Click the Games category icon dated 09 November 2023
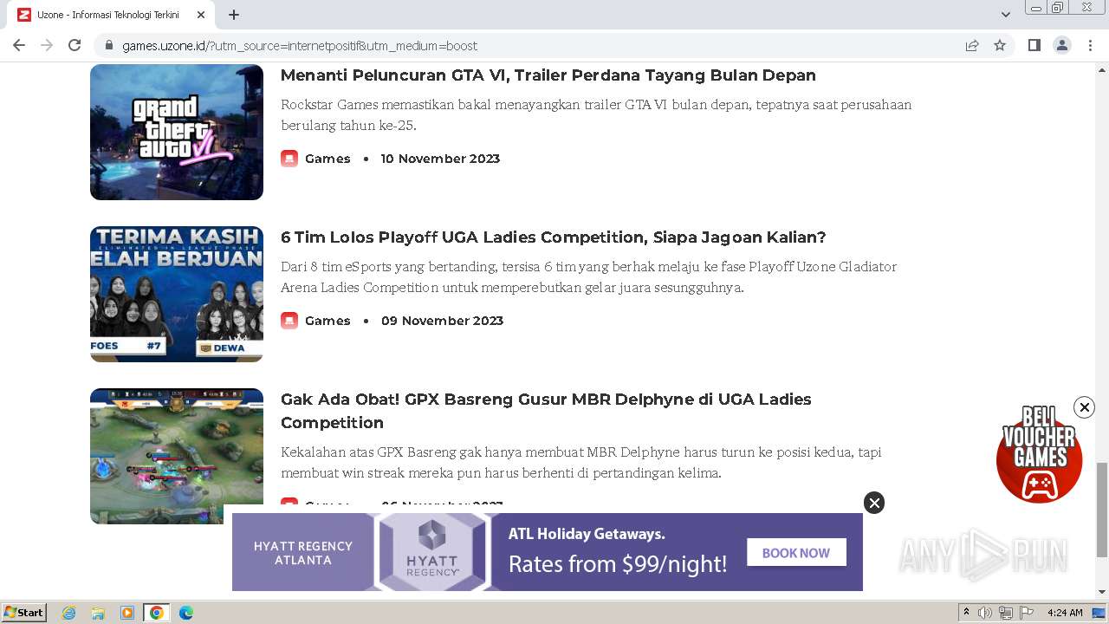Image resolution: width=1109 pixels, height=624 pixels. [289, 321]
